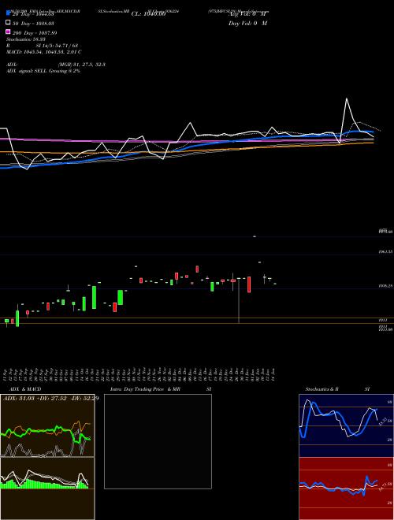Image resolution: width=394 pixels, height=520 pixels.
Task: Click the blue 20 Day EMA legend swatch
Action: tap(8, 13)
